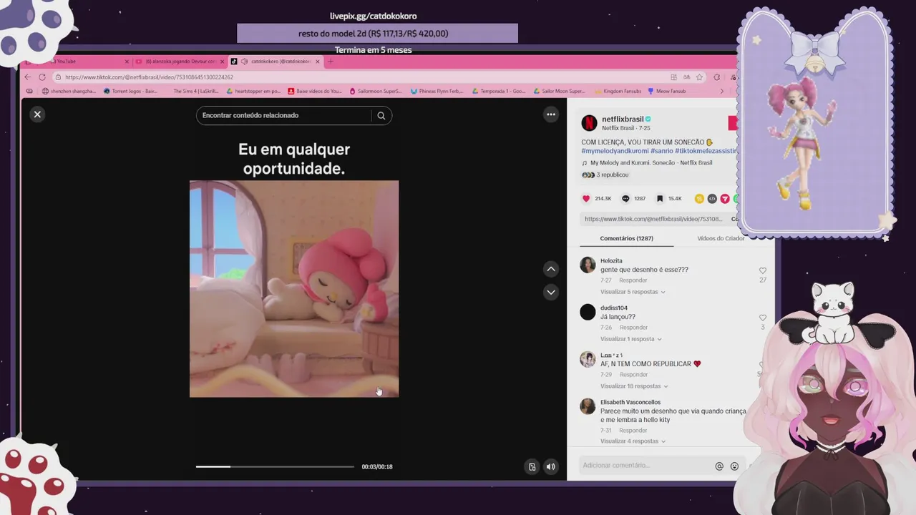Viewport: 916px width, 515px height.
Task: Switch to Vídeos do Criador tab
Action: coord(721,238)
